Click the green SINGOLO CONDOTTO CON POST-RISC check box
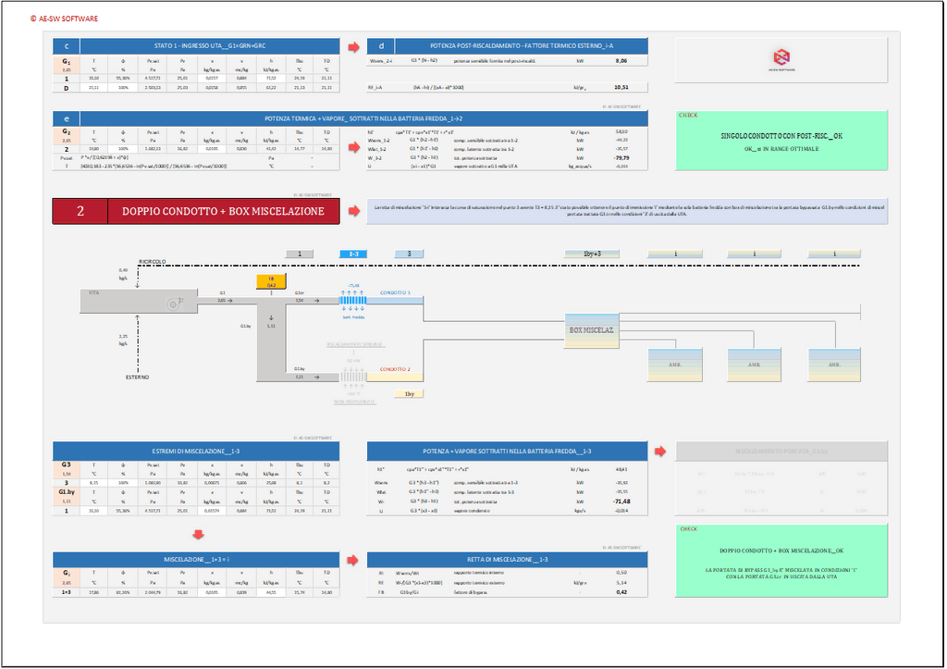 pyautogui.click(x=781, y=140)
